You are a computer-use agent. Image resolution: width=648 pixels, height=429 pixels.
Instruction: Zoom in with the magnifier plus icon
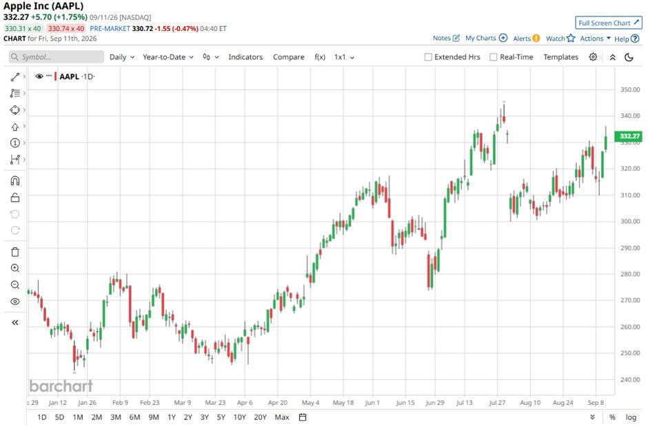point(15,269)
